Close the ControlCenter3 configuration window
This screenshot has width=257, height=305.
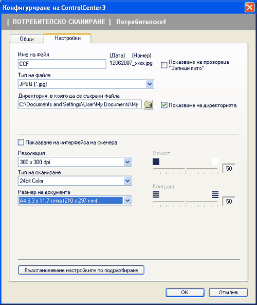tap(249, 8)
